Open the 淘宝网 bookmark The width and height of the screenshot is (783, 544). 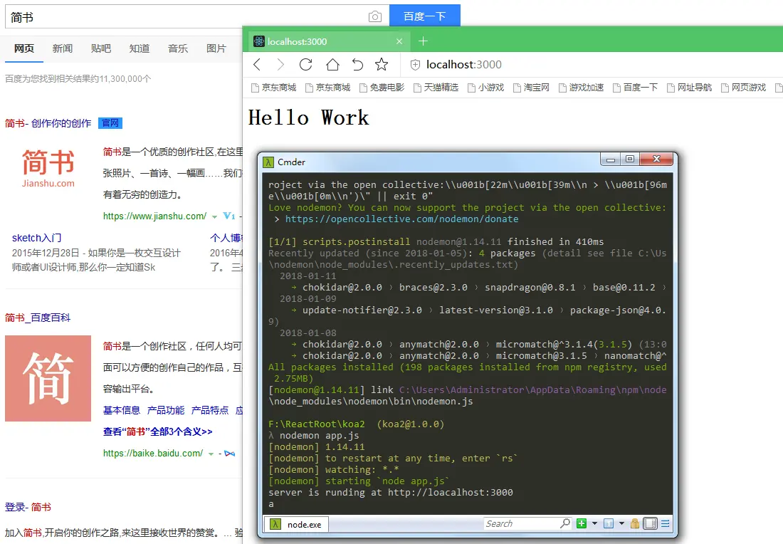[x=531, y=88]
